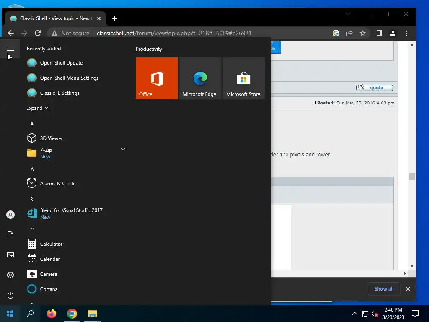Open a new Chrome tab
The width and height of the screenshot is (429, 322).
click(x=115, y=18)
